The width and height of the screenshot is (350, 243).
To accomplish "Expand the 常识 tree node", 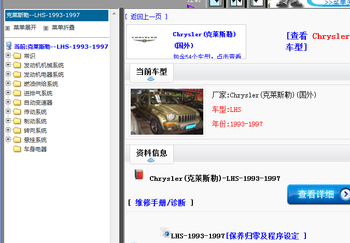I will coord(8,55).
